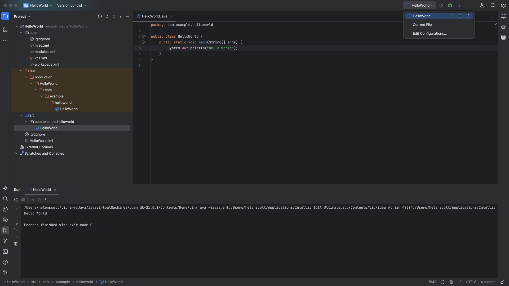The width and height of the screenshot is (509, 286).
Task: Open the Problems tool window
Action: 5,262
